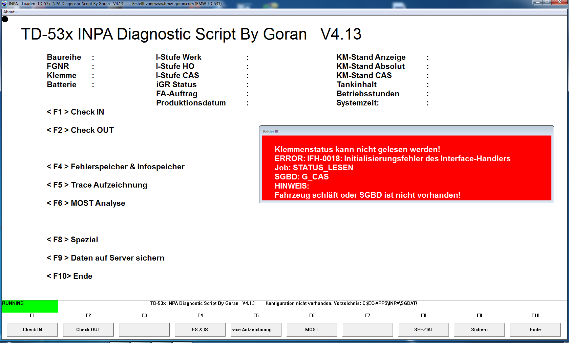Click the 'Systemzeit:' label
Screen dimensions: 569x343
tap(358, 103)
